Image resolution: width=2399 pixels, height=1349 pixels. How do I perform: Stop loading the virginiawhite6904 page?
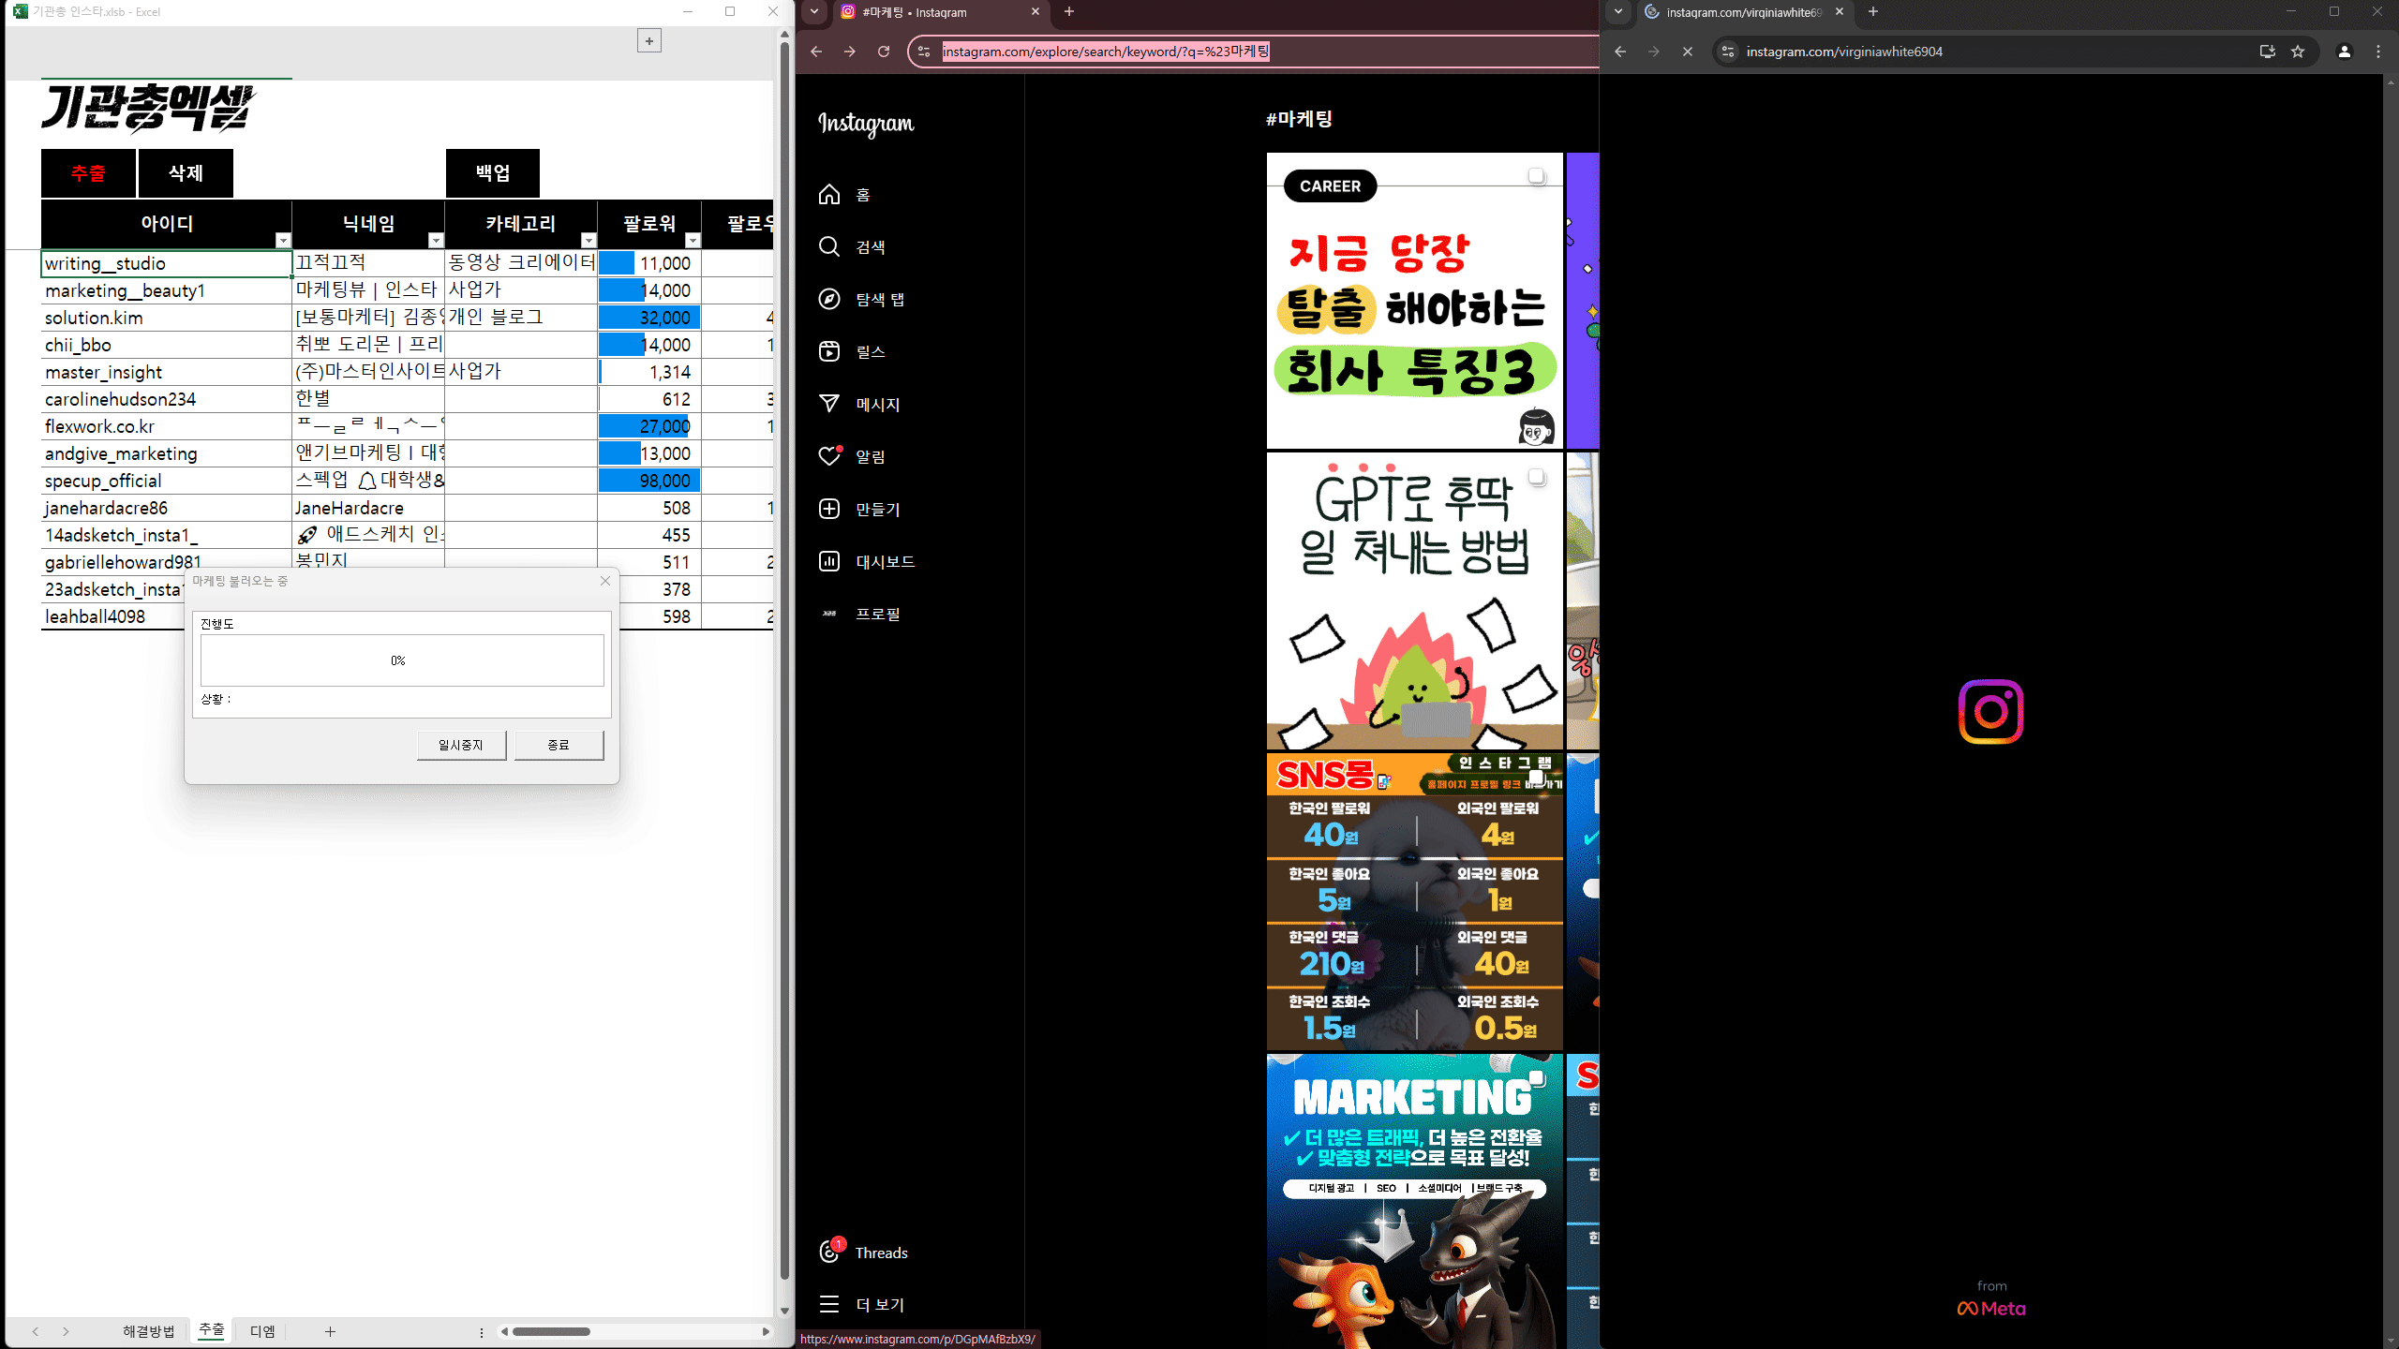pyautogui.click(x=1688, y=52)
